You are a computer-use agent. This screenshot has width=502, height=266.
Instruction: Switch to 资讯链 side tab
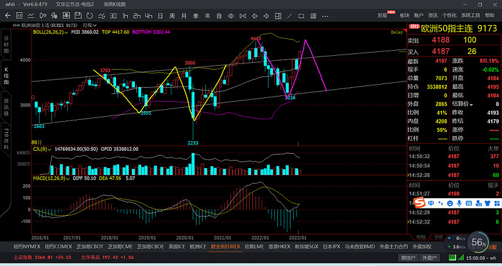click(6, 107)
